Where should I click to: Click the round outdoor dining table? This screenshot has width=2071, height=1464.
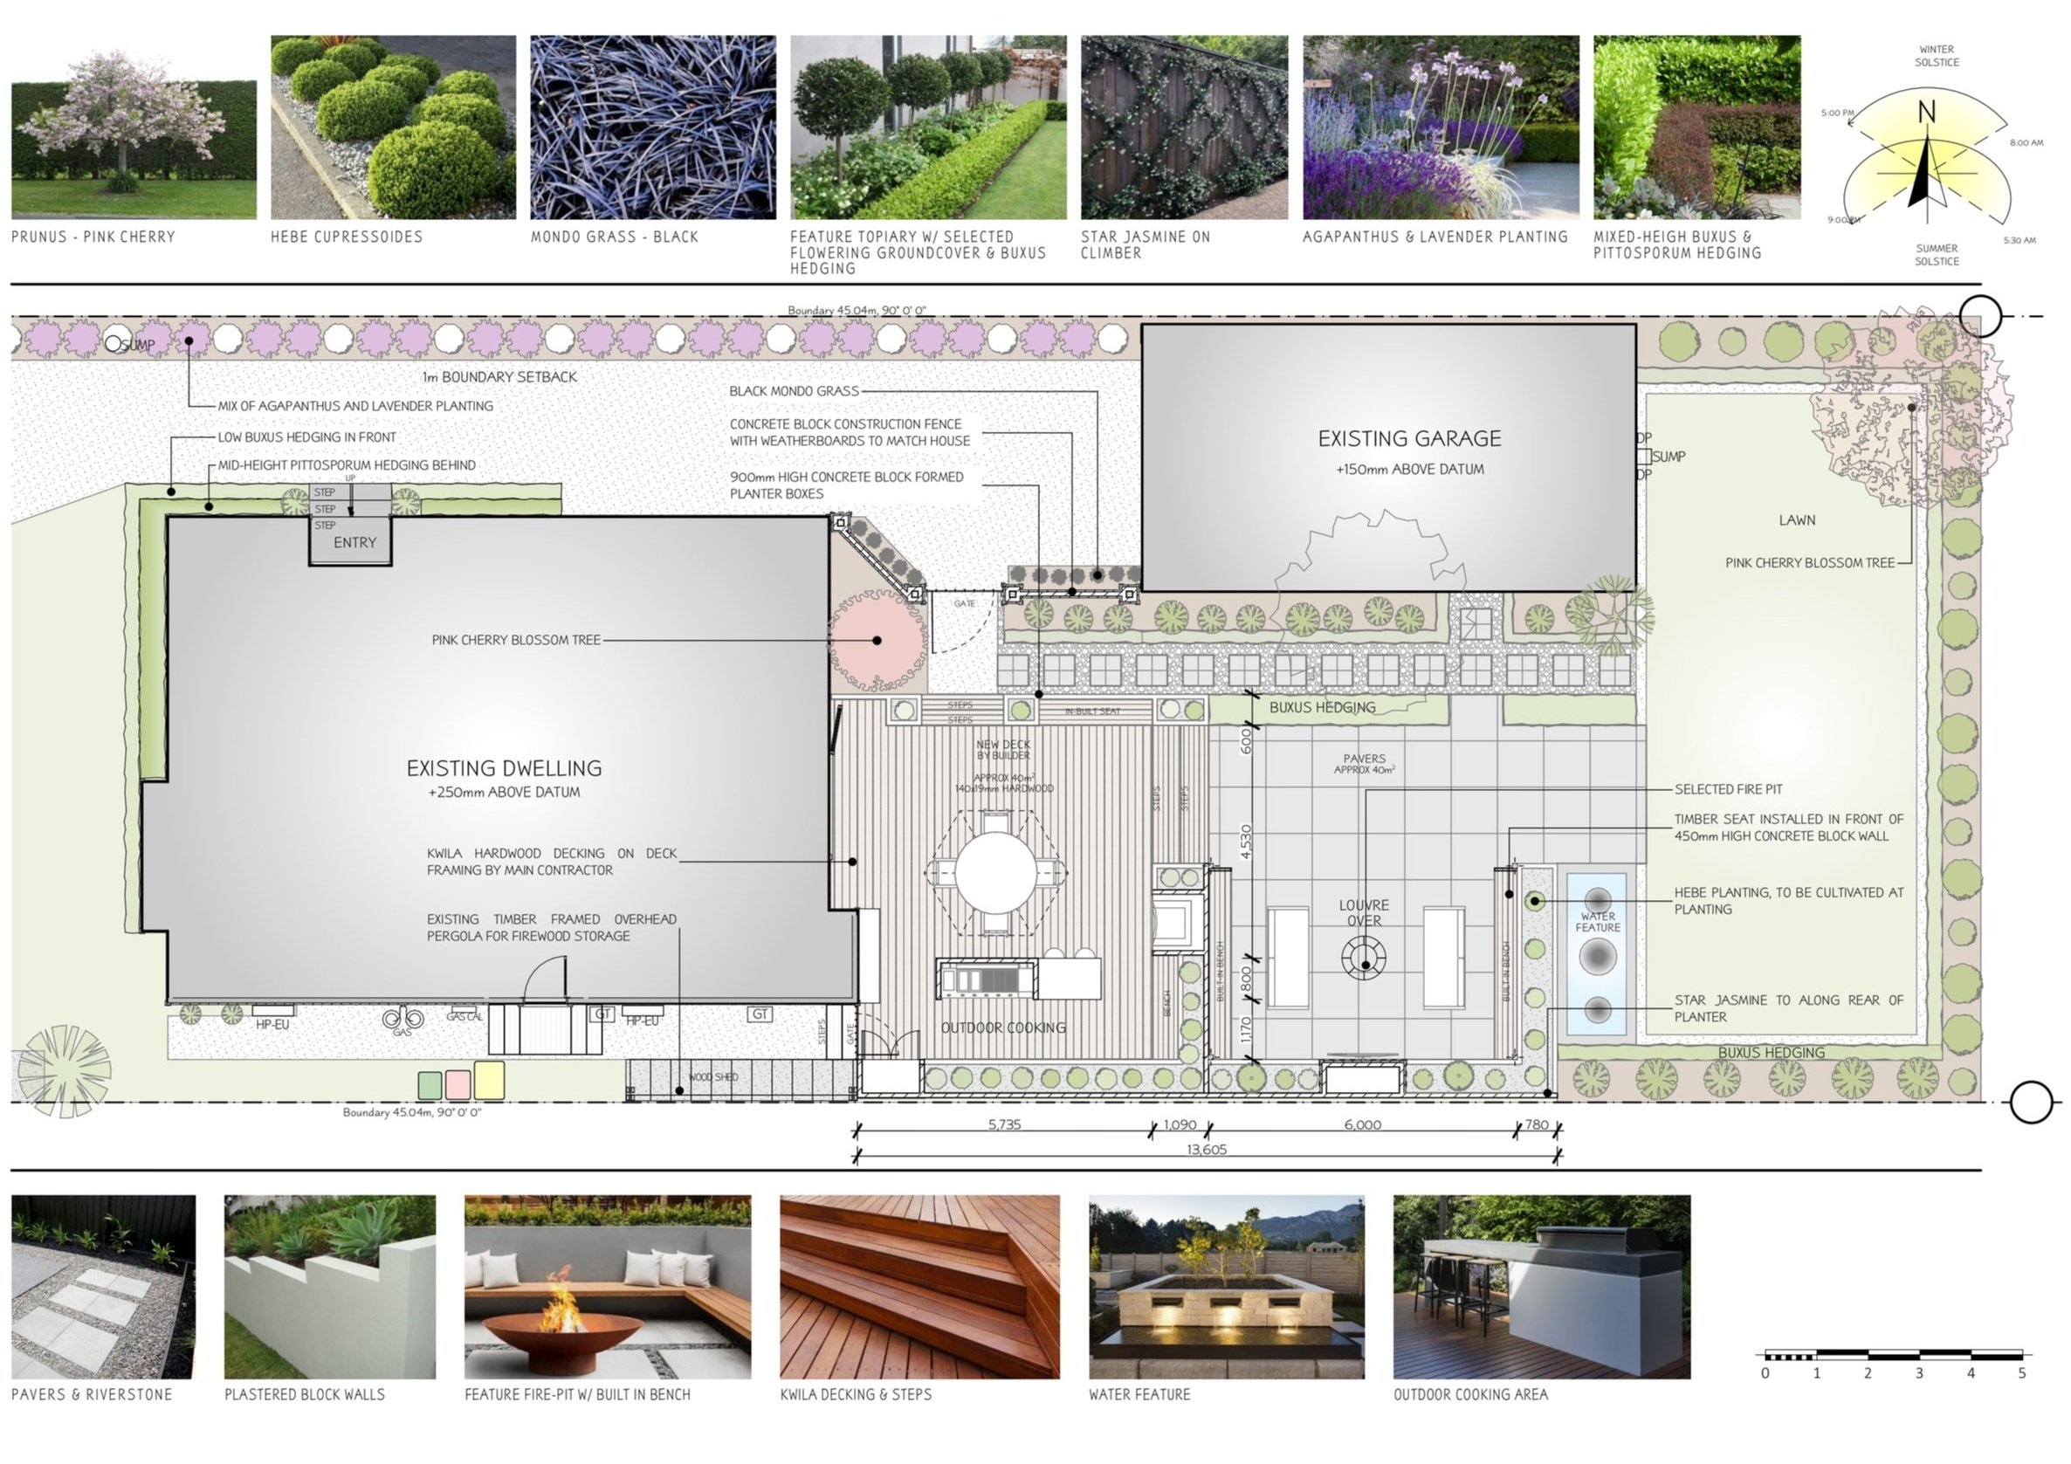pyautogui.click(x=996, y=873)
